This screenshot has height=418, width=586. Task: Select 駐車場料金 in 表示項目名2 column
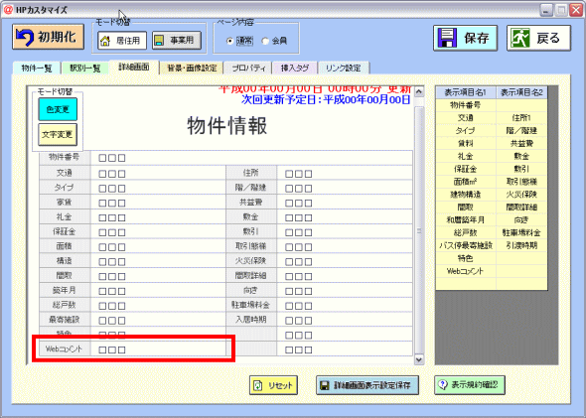(521, 232)
